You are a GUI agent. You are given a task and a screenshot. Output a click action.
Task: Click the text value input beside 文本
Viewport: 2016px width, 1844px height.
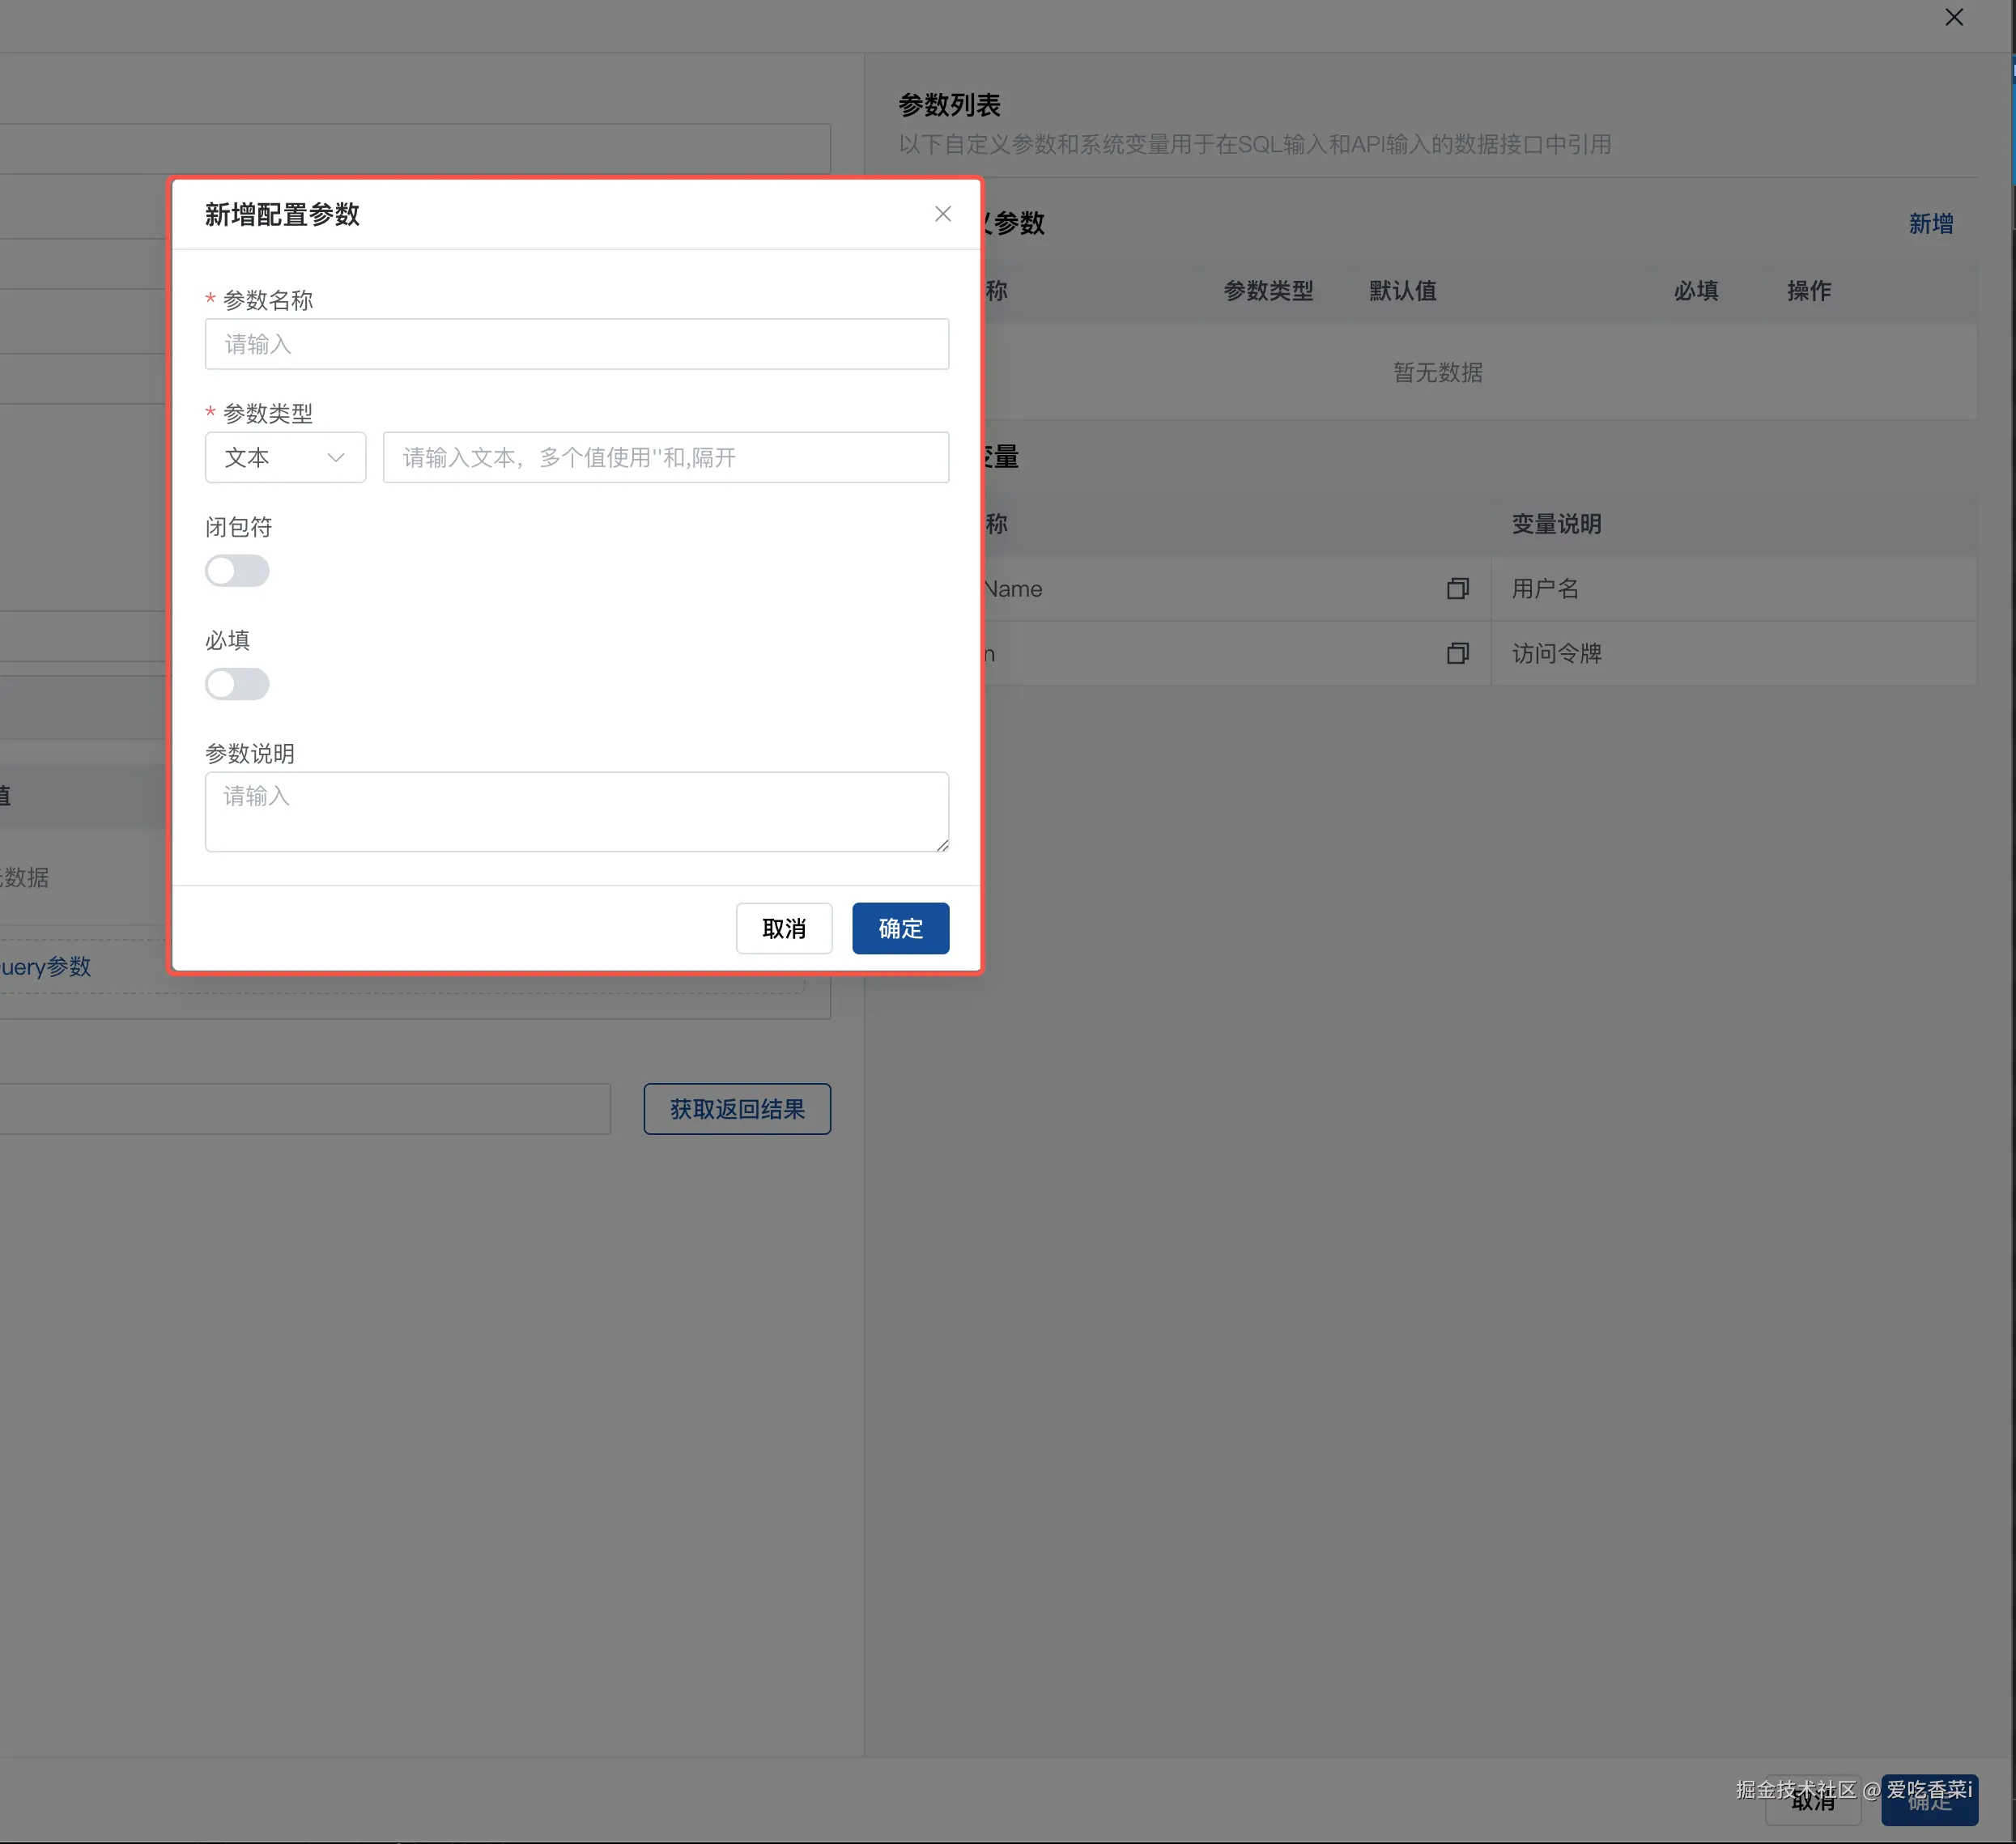[665, 458]
